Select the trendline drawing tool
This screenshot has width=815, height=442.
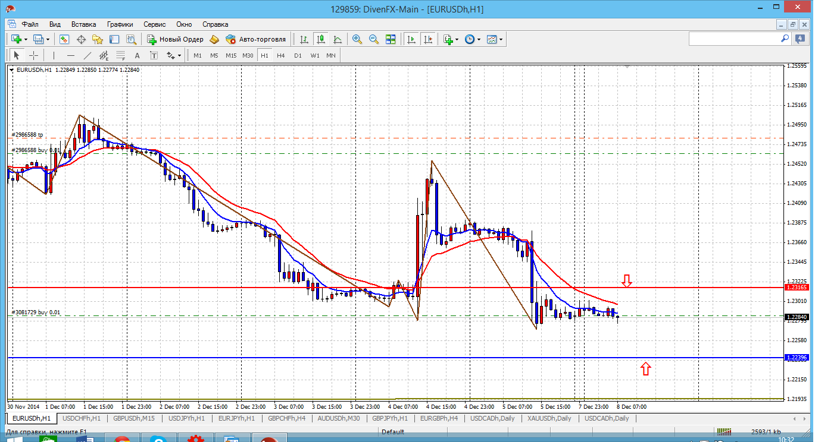click(x=88, y=55)
